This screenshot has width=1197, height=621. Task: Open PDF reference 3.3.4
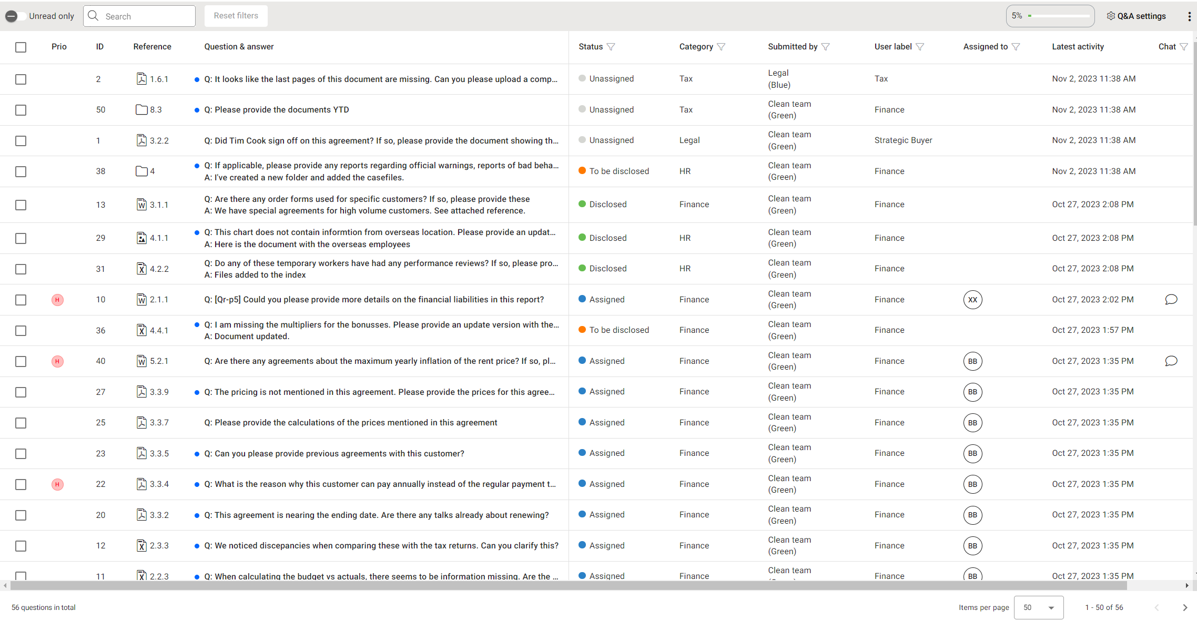tap(152, 484)
